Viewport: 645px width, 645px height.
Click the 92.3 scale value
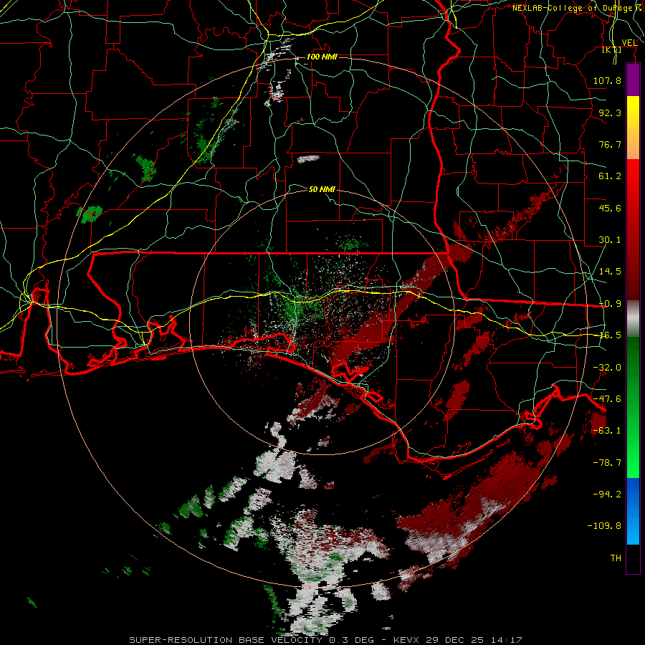click(x=610, y=113)
